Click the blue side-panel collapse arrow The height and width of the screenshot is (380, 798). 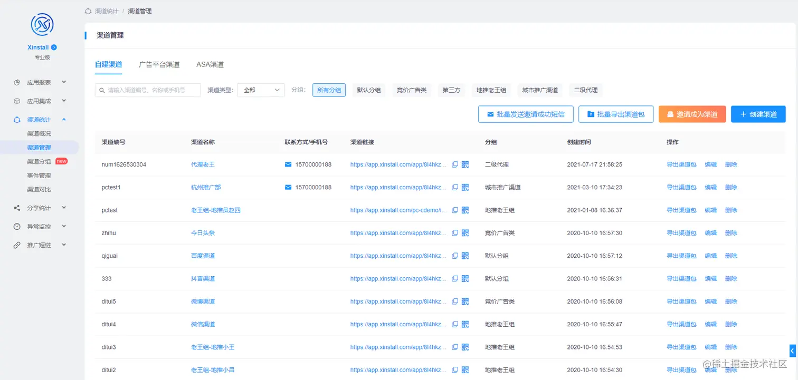click(x=793, y=350)
